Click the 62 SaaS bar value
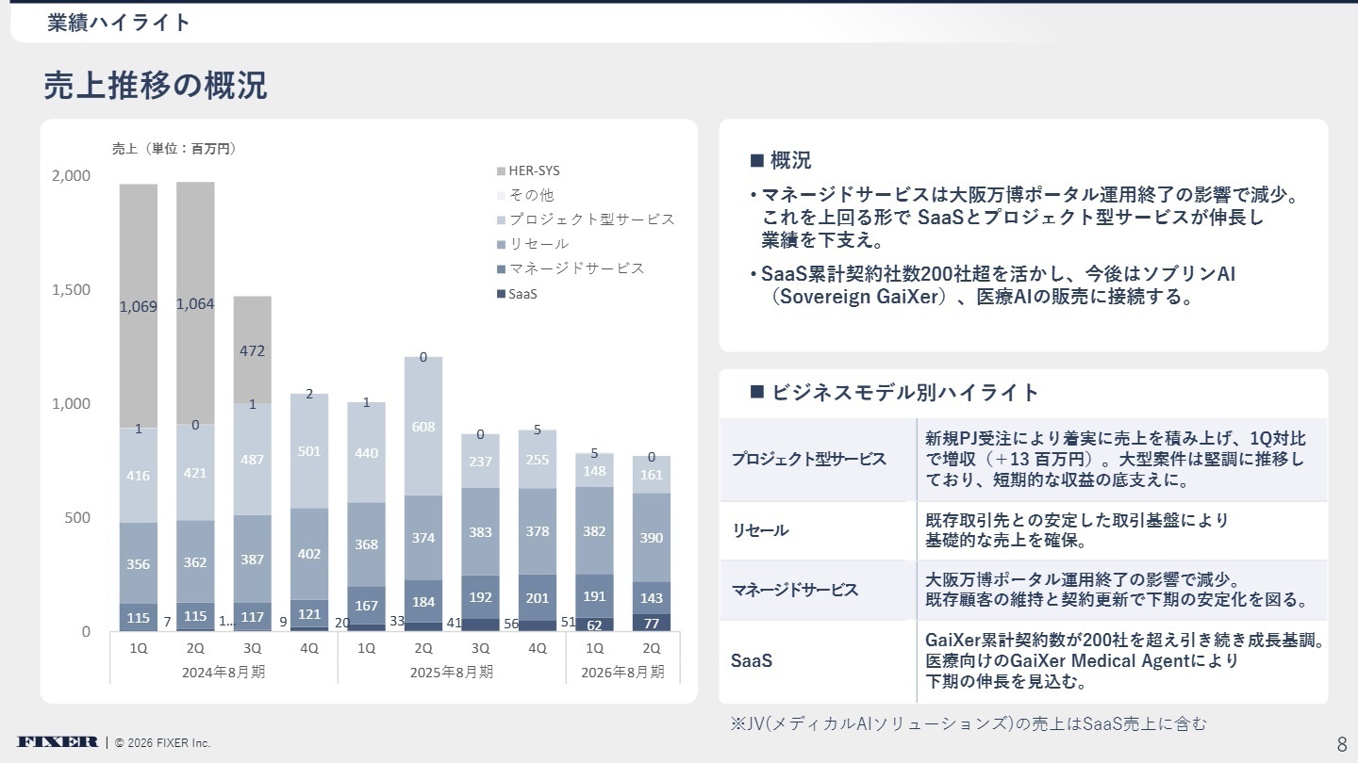 [594, 625]
